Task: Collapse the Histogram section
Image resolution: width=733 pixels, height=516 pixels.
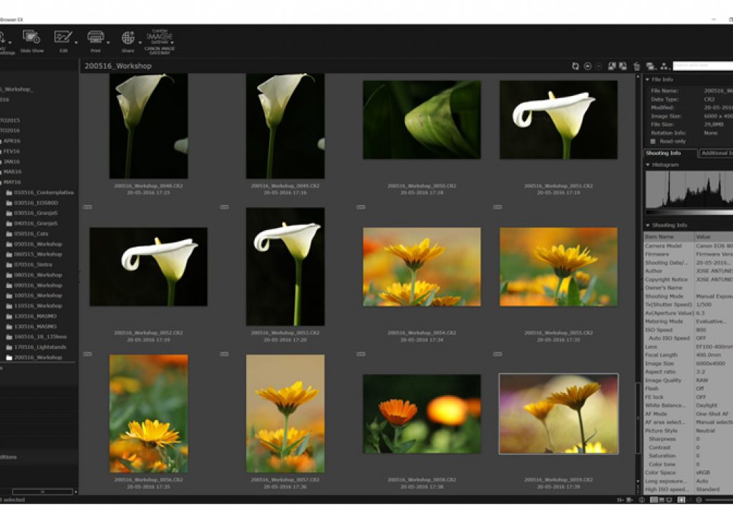Action: [647, 165]
